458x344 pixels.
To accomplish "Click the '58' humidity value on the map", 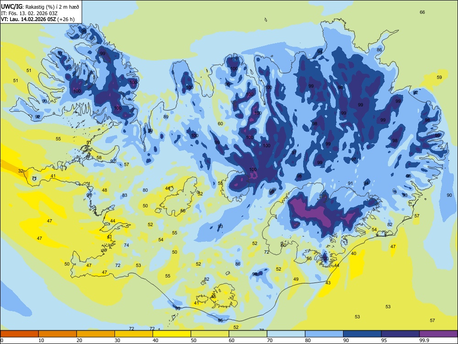I will coord(99,158).
